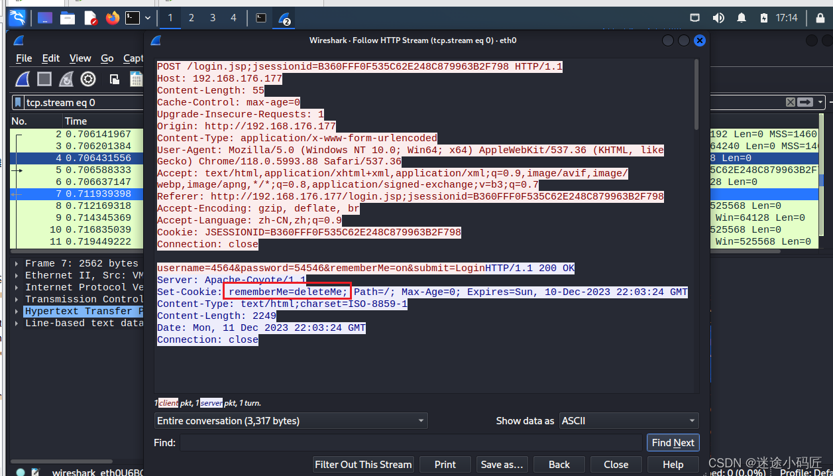Clear the display filter with X button

(x=790, y=102)
